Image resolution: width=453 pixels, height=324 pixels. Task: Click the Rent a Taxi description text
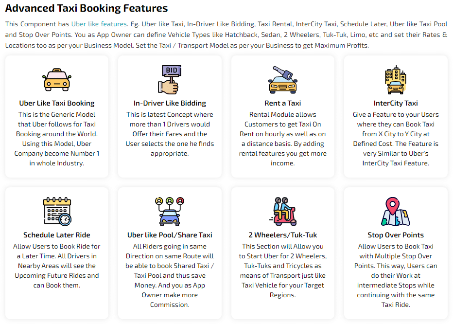click(282, 139)
